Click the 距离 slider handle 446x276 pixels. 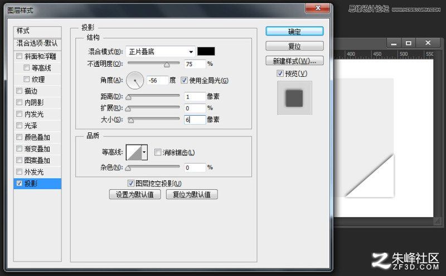(129, 97)
